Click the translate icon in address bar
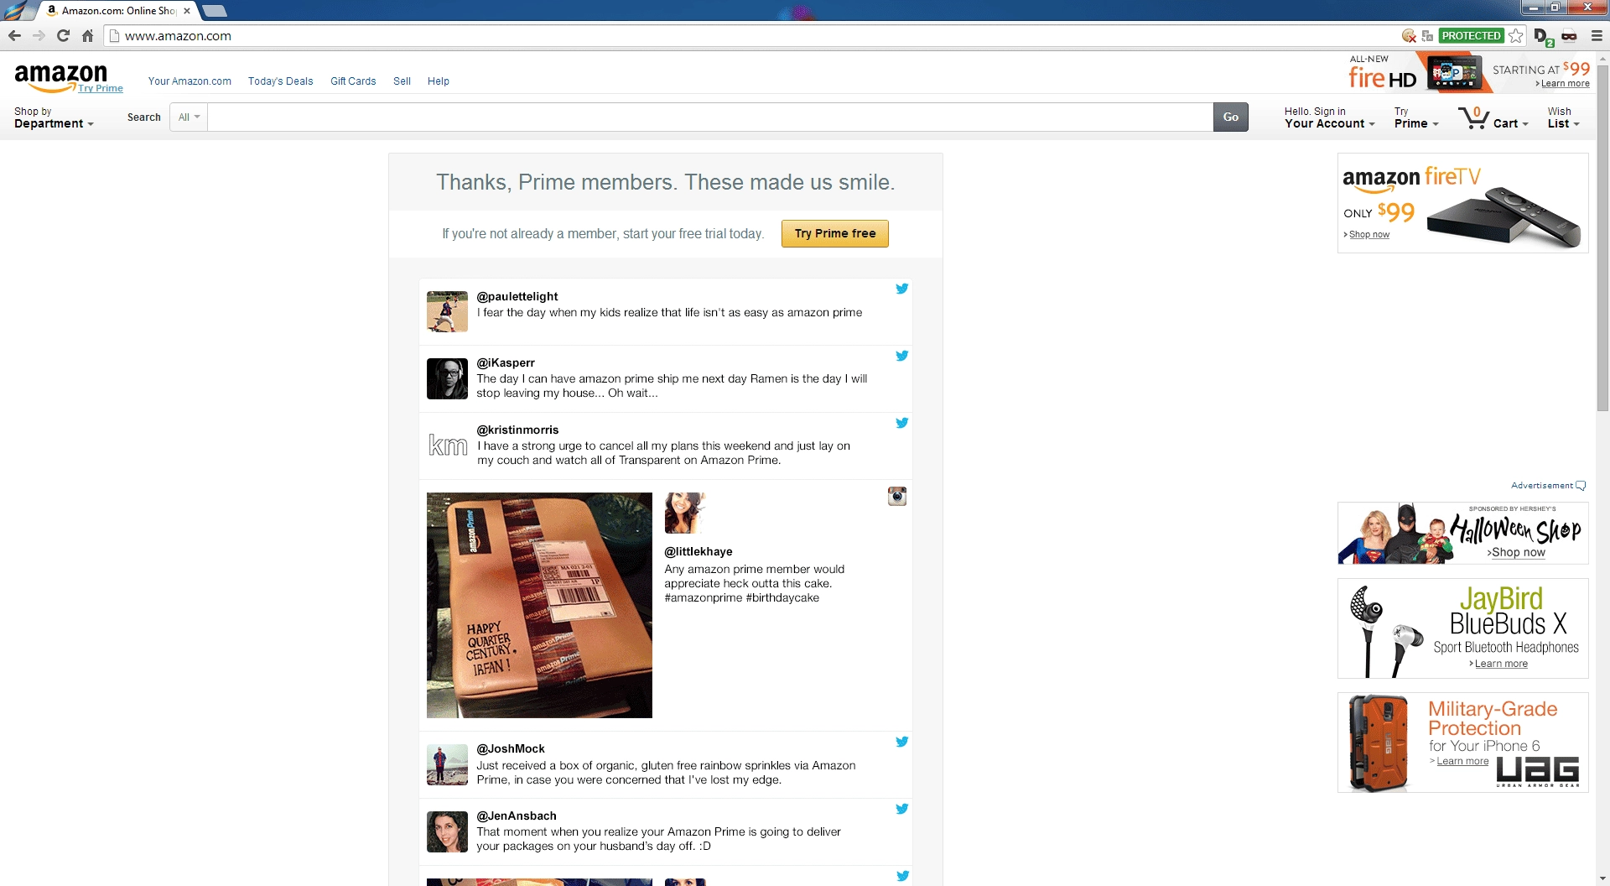This screenshot has width=1610, height=886. 1427,35
